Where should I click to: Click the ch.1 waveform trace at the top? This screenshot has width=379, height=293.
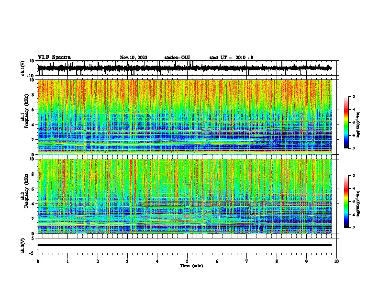click(x=185, y=68)
